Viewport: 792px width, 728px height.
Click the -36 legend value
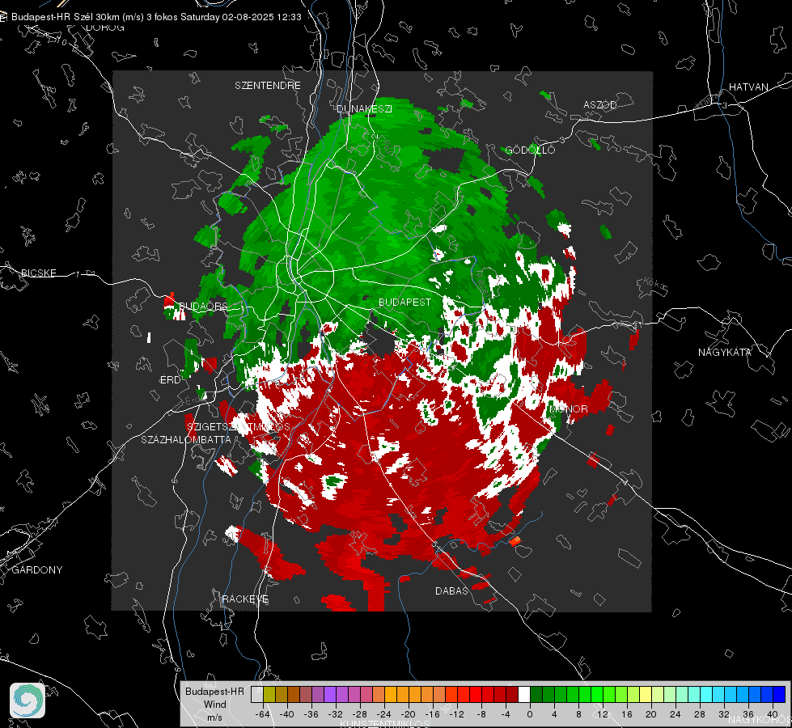click(311, 714)
